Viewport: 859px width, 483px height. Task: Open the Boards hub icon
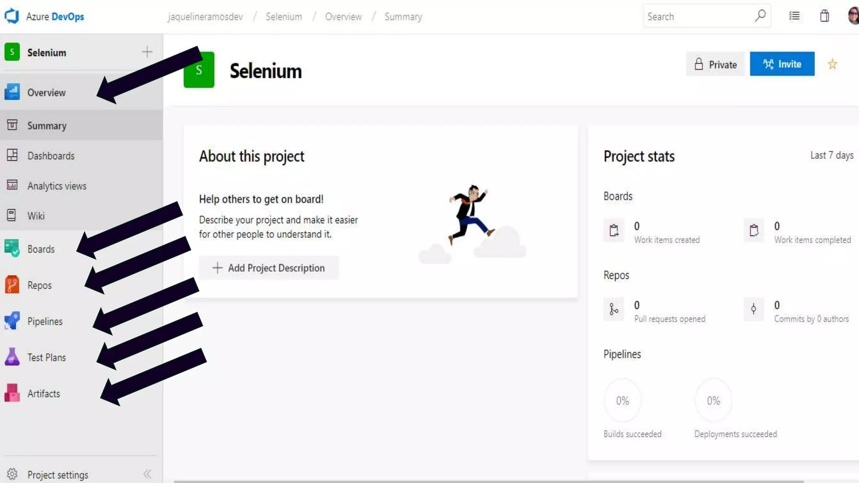coord(12,248)
